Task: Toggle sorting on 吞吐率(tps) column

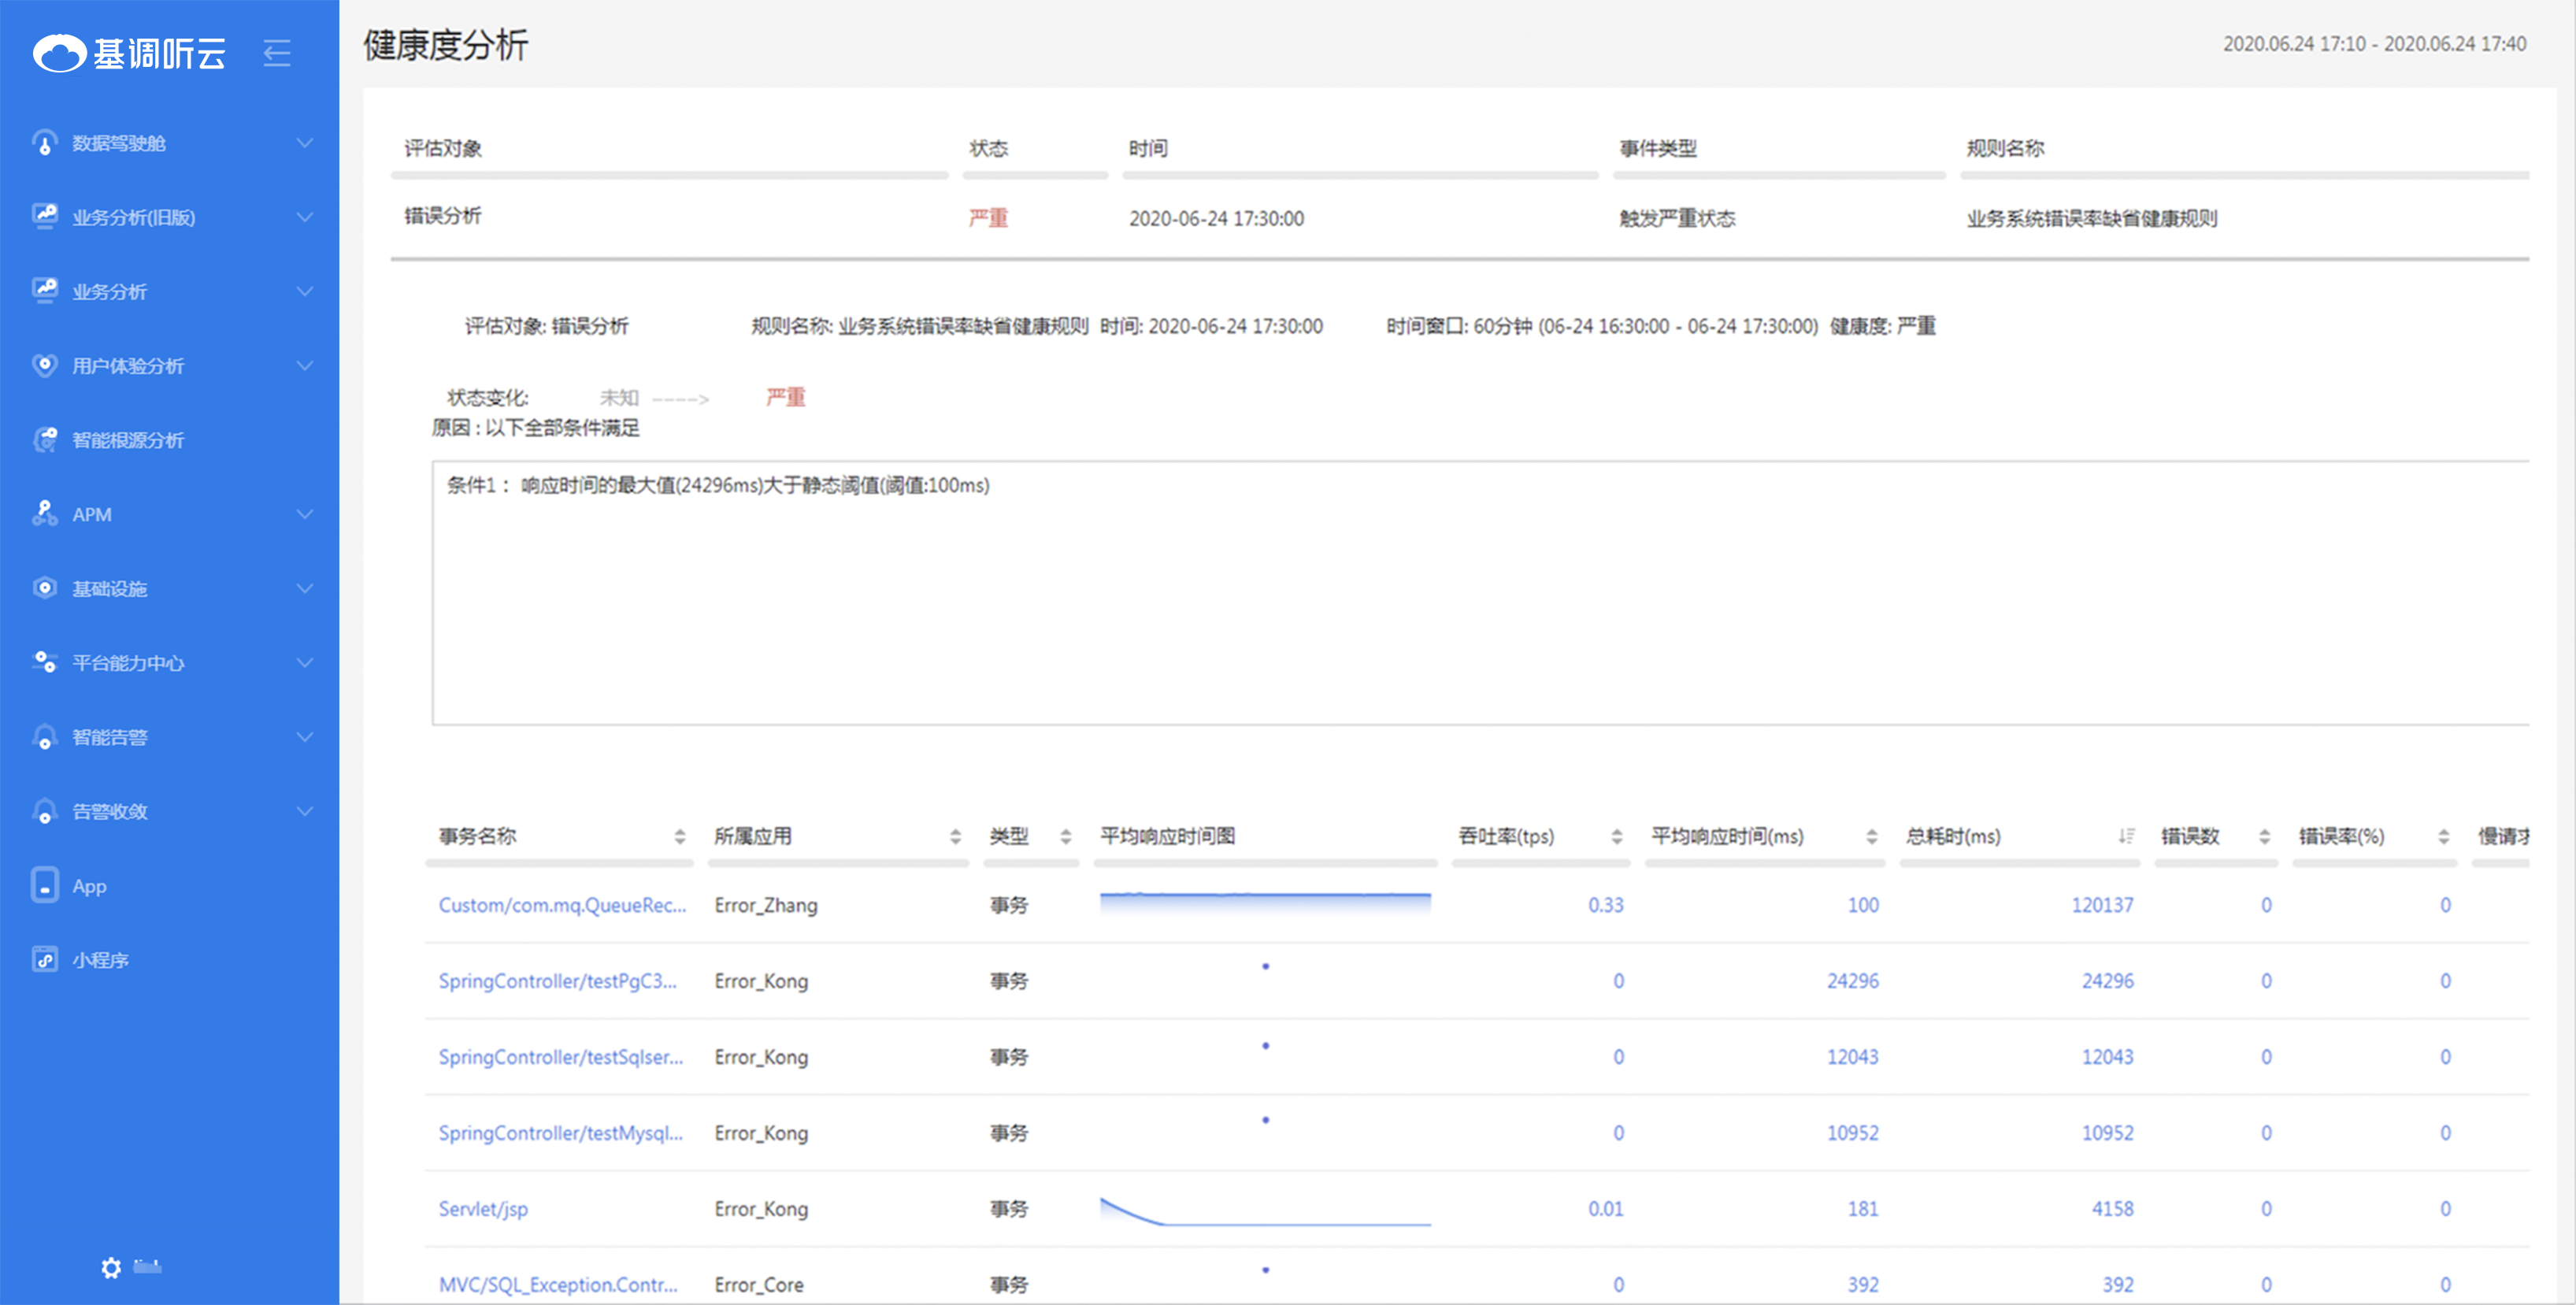Action: coord(1616,836)
